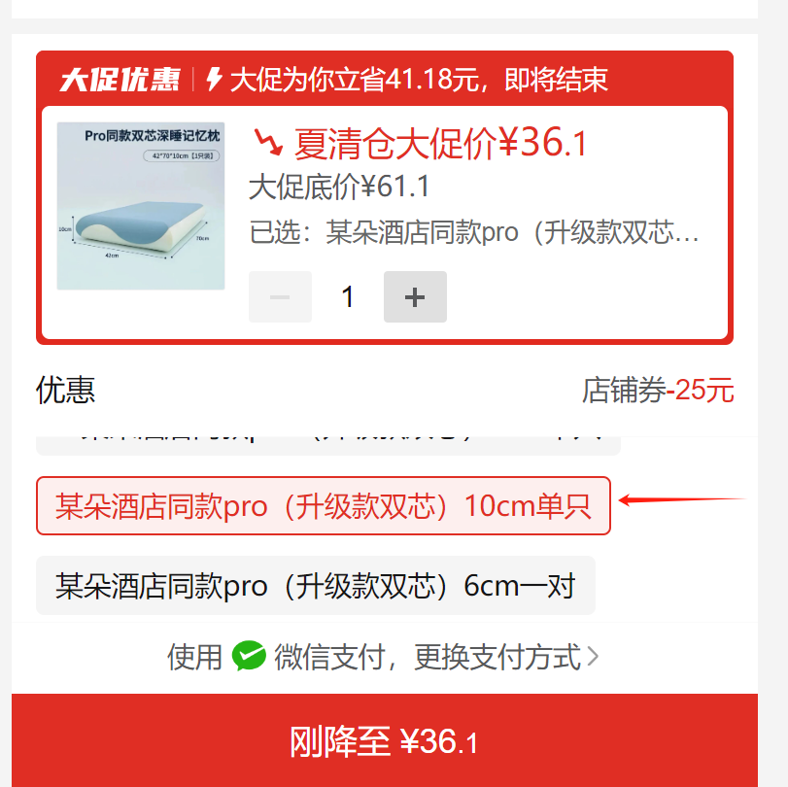
Task: Click the 夏清仓大促价¥36.1 price text
Action: point(440,143)
